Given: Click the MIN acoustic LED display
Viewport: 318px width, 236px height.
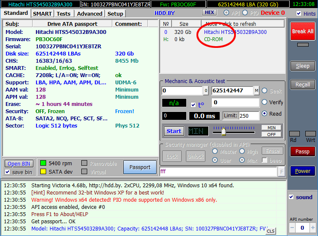Looking at the screenshot, I should tap(198, 131).
